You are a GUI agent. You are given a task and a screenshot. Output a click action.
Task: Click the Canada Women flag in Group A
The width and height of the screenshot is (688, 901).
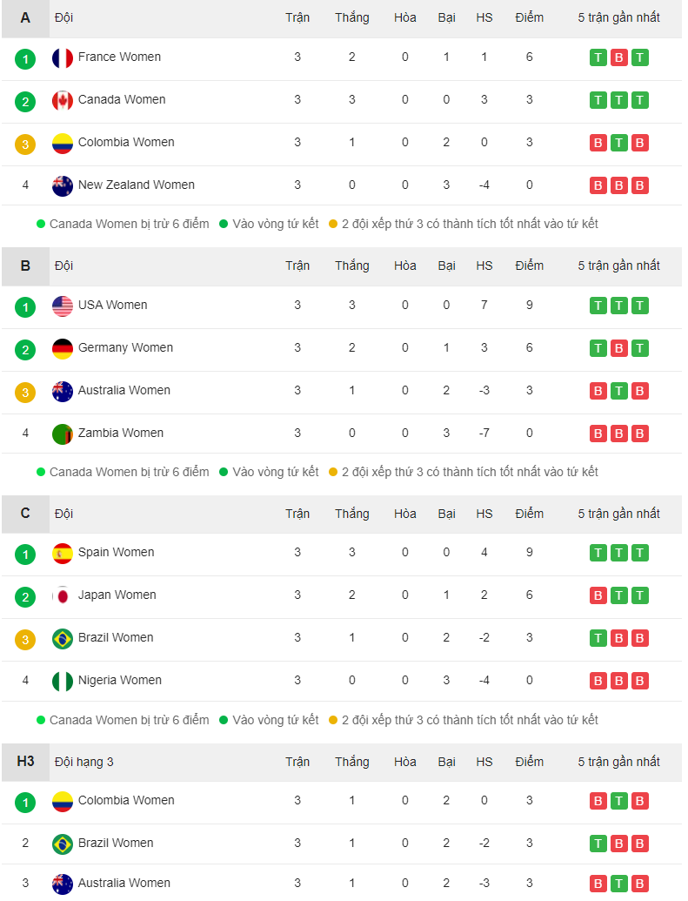pyautogui.click(x=62, y=101)
